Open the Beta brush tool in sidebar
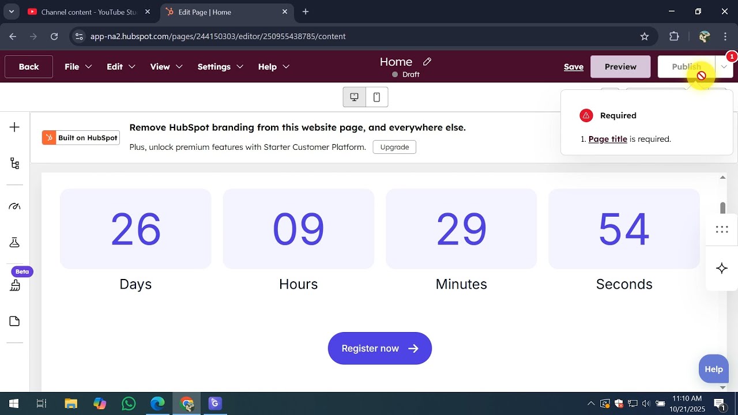 tap(15, 285)
